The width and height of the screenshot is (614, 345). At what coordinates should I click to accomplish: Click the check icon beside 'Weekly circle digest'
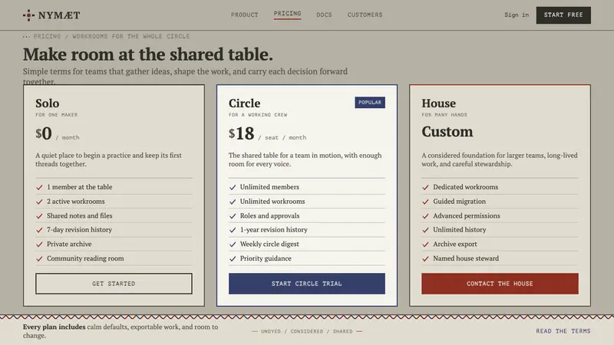tap(233, 245)
